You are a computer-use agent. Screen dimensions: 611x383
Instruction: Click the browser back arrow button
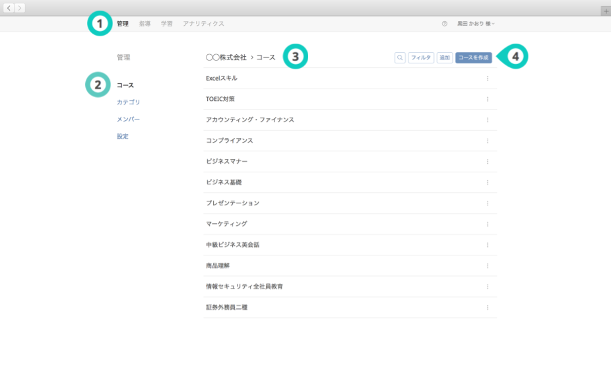tap(9, 8)
